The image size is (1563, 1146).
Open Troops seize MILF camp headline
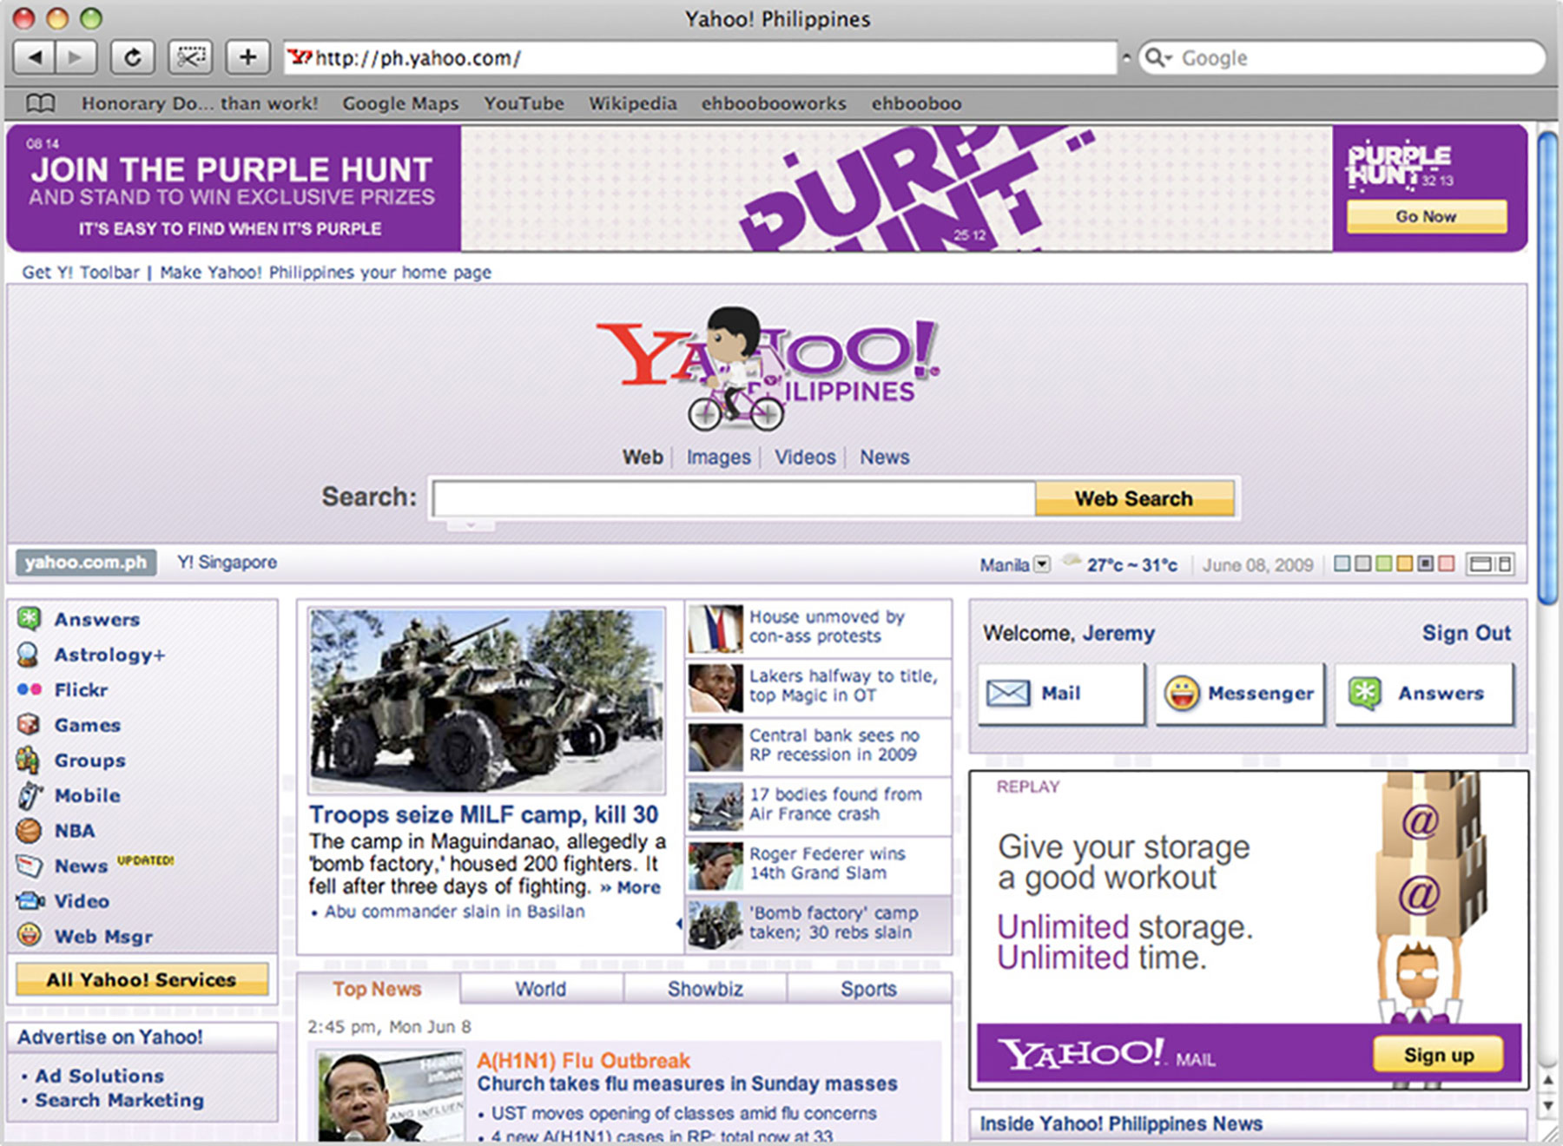(484, 814)
